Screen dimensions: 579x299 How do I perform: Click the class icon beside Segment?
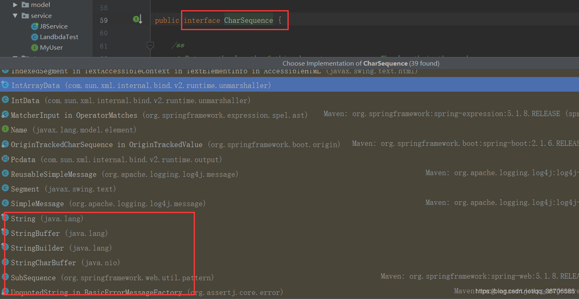[x=5, y=189]
